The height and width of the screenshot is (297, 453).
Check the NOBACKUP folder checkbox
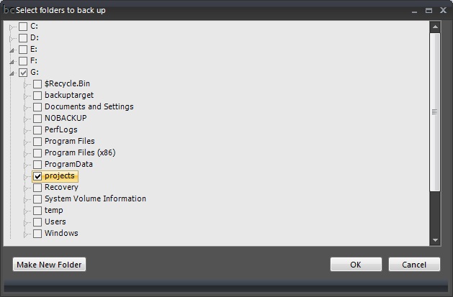[x=37, y=119]
